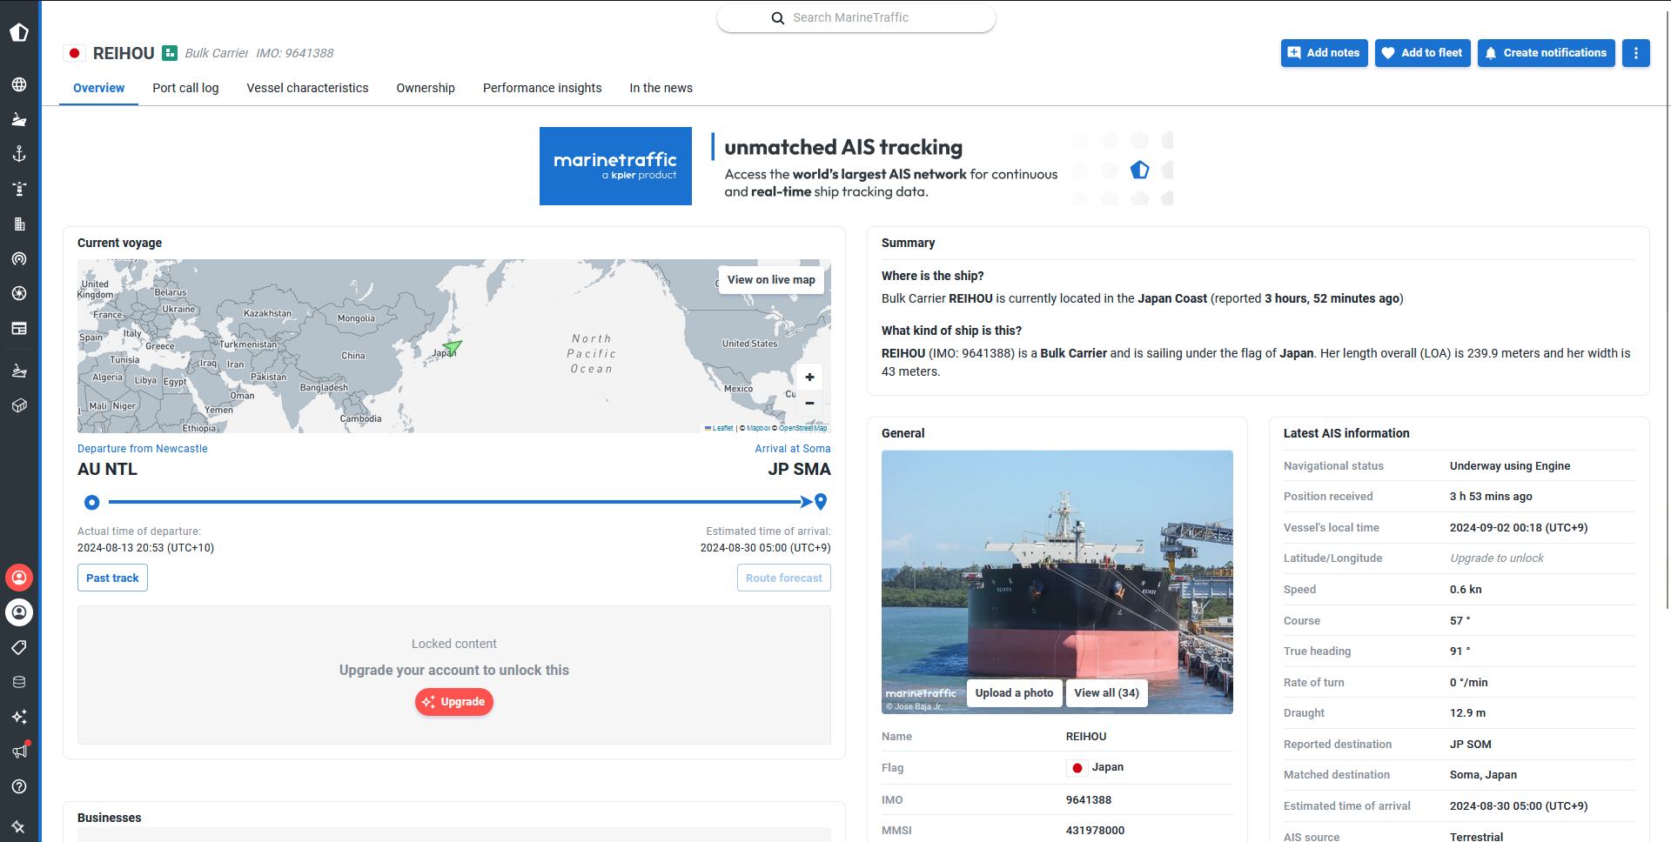Screen dimensions: 1671x842
Task: Zoom out on the voyage map
Action: point(809,403)
